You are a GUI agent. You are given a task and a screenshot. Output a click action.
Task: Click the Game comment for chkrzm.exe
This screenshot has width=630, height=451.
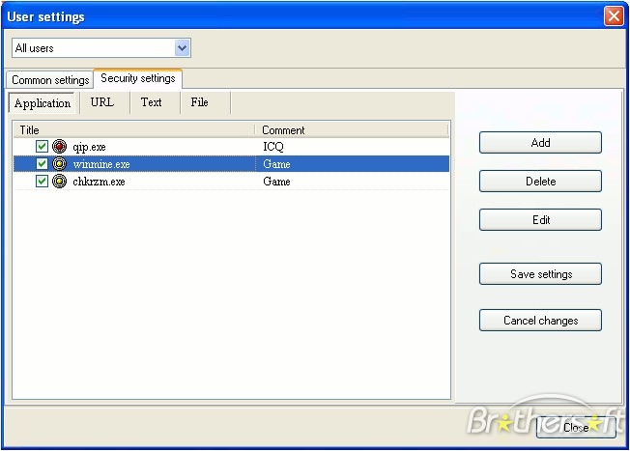click(x=276, y=182)
